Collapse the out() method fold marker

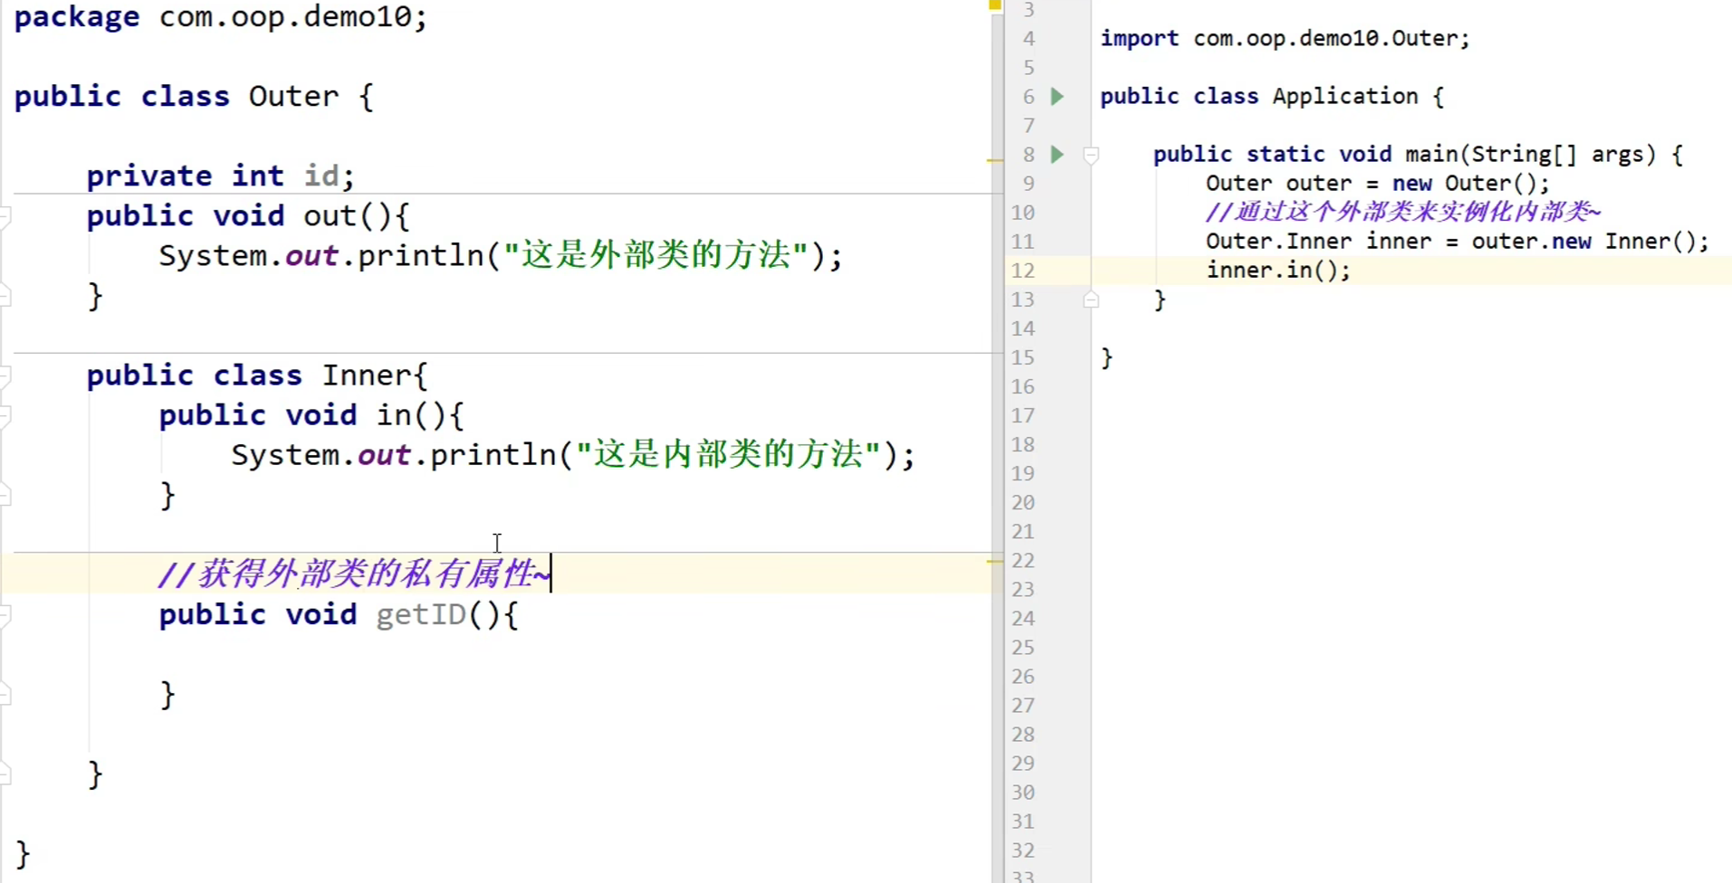click(5, 216)
